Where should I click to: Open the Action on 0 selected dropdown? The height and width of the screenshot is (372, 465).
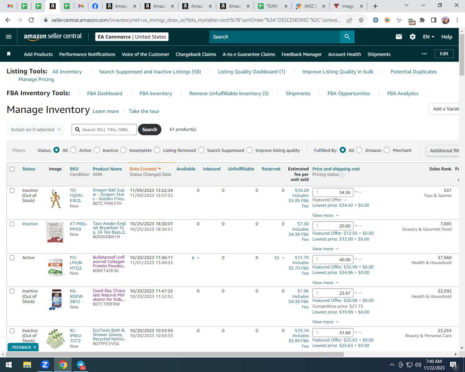click(x=36, y=129)
